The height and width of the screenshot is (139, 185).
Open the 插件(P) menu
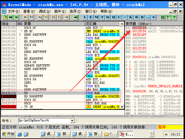pyautogui.click(x=60, y=11)
